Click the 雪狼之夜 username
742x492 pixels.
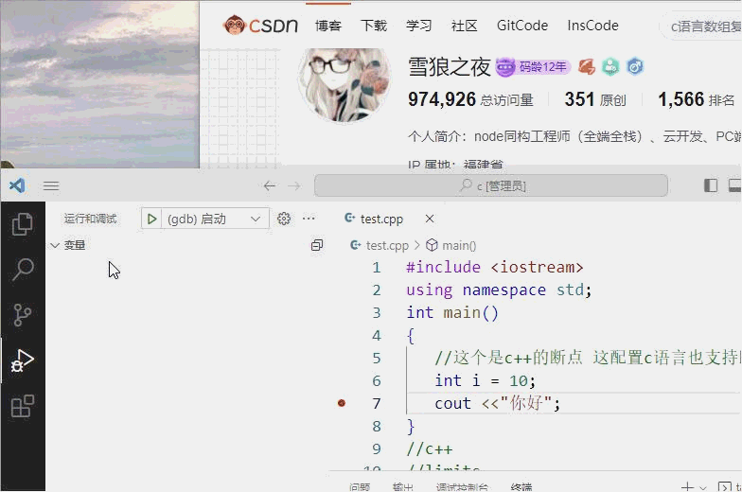pyautogui.click(x=449, y=66)
